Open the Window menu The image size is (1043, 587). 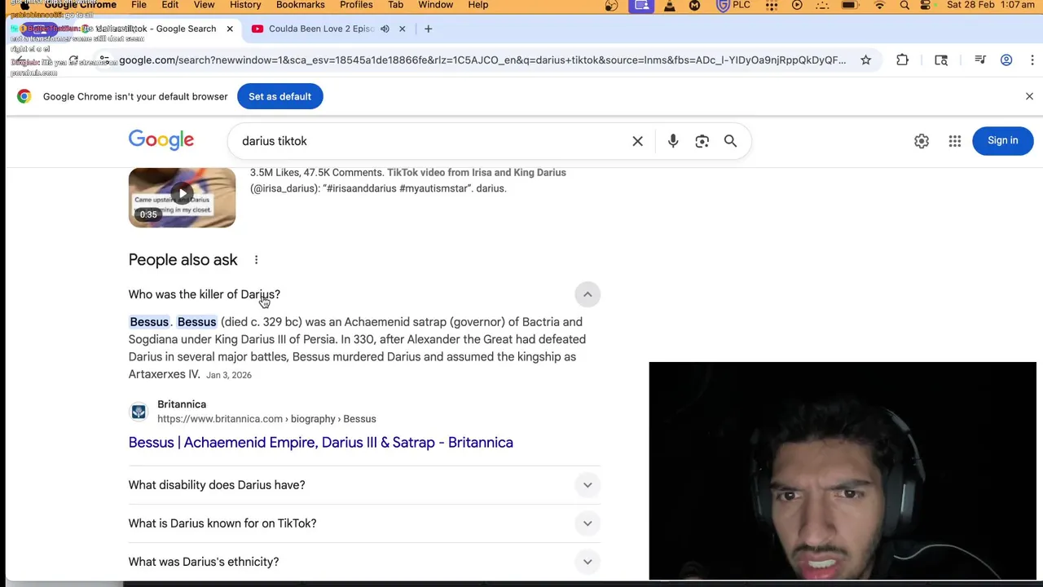point(435,5)
